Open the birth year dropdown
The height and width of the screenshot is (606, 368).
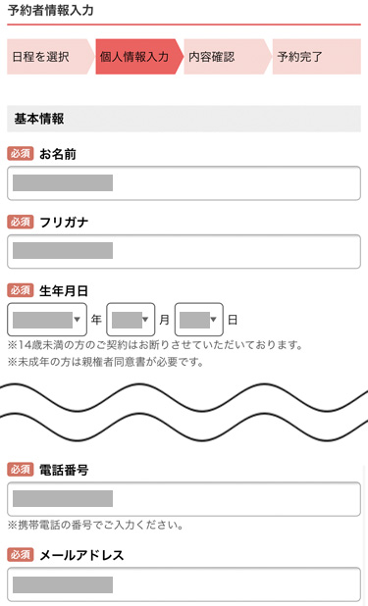pyautogui.click(x=47, y=320)
